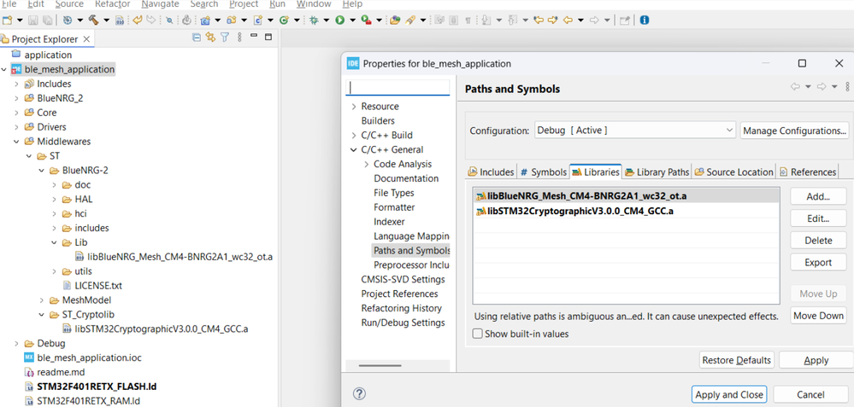Click the binary 010 build targets icon

[x=120, y=20]
